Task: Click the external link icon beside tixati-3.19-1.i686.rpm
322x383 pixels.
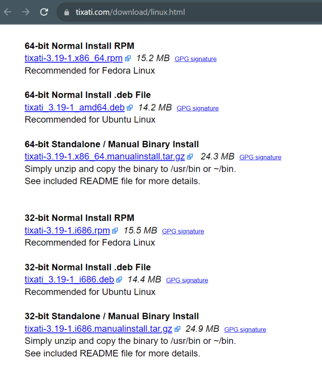Action: [x=115, y=231]
